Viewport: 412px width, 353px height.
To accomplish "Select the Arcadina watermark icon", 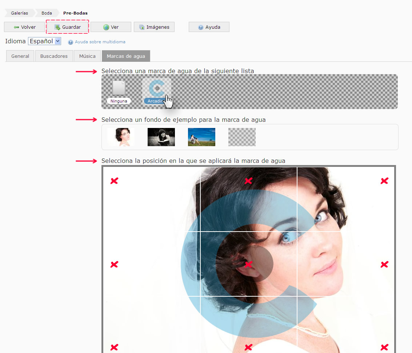I will (x=157, y=91).
